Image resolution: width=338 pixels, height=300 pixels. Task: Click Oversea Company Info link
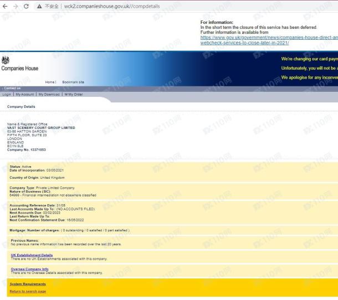[x=29, y=269]
